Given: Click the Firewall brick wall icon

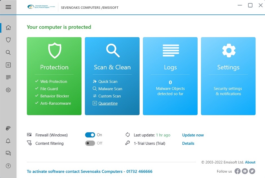Looking at the screenshot, I should point(29,135).
